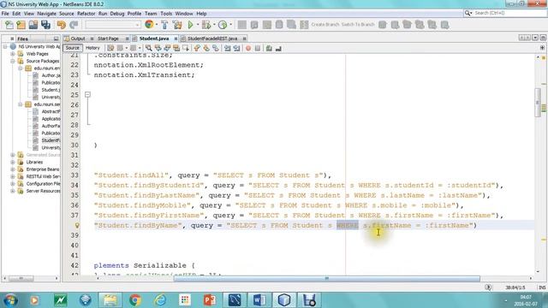Open the run button dropdown arrow
Screen dimensions: 548x308
(198, 25)
